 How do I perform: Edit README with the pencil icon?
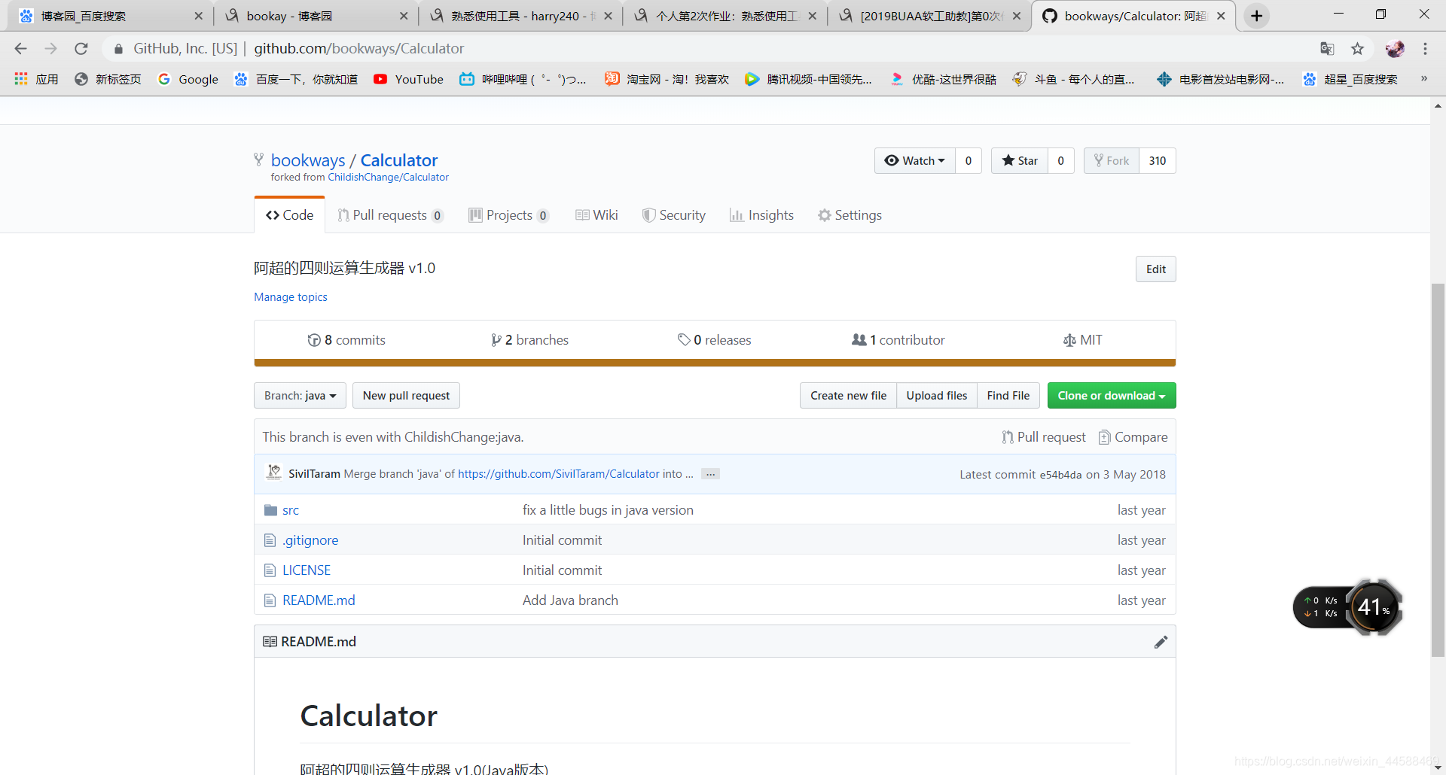click(1161, 642)
